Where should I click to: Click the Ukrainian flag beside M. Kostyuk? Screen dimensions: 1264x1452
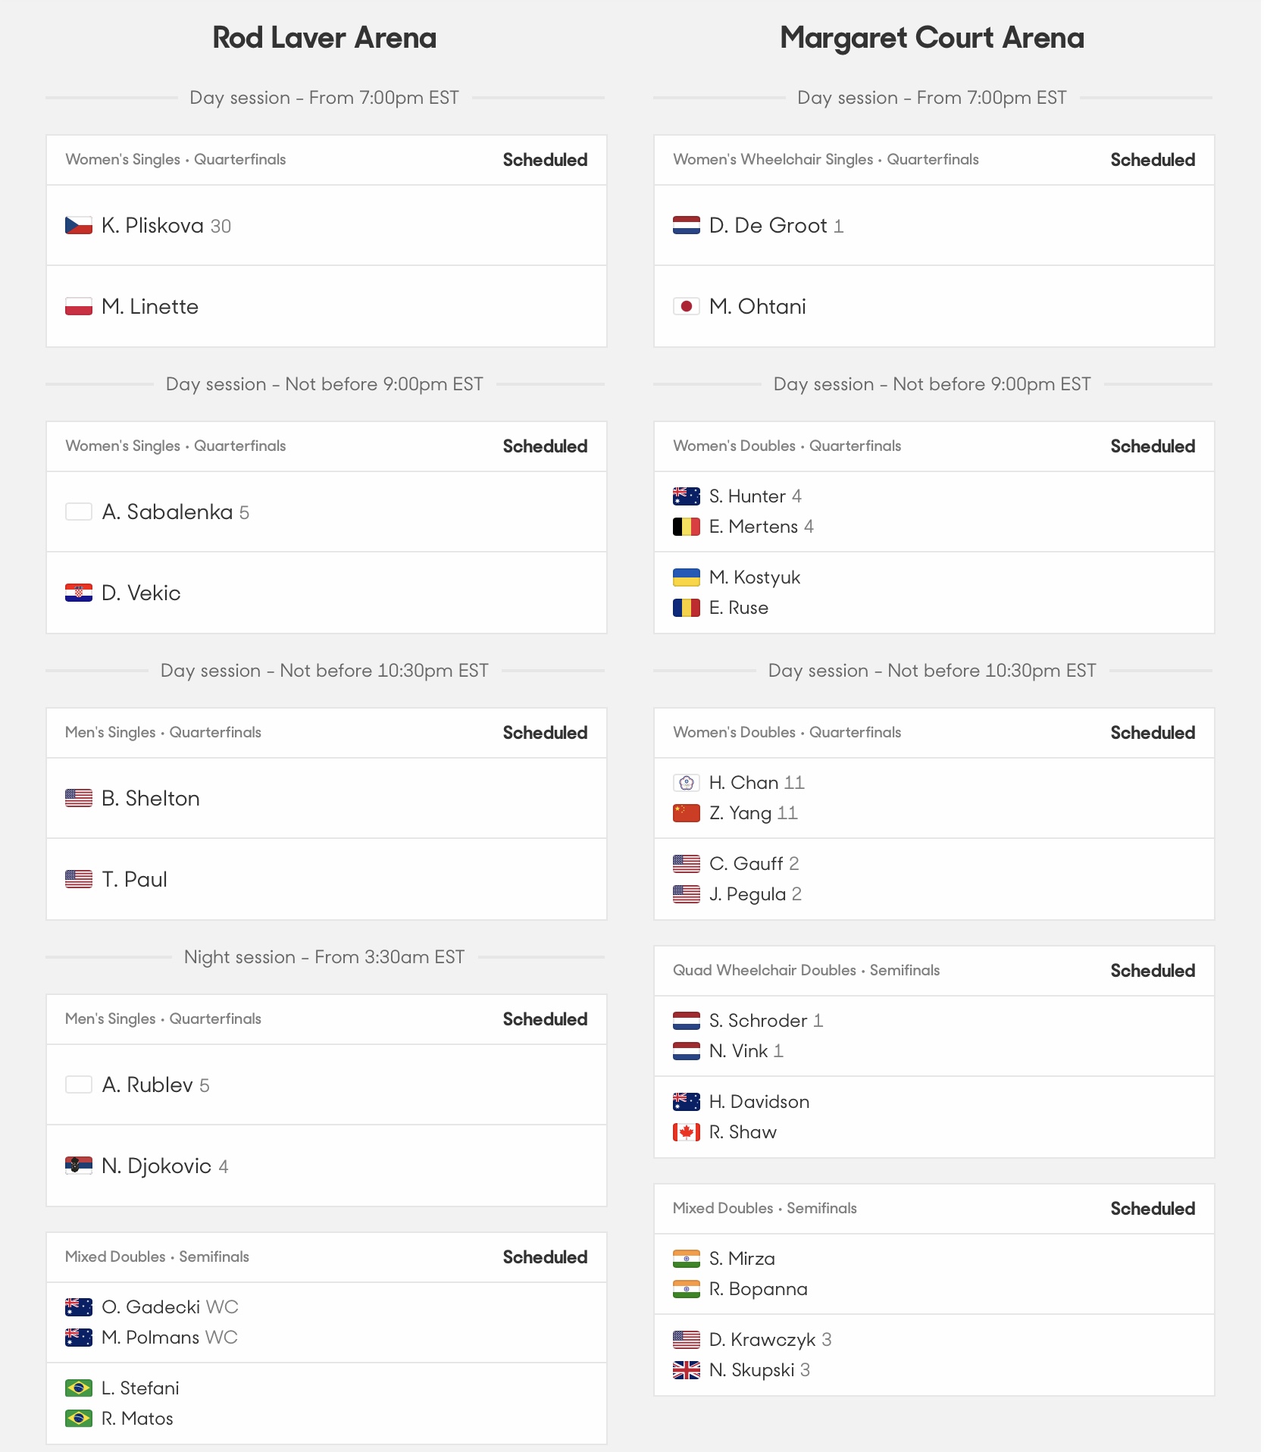(x=687, y=577)
